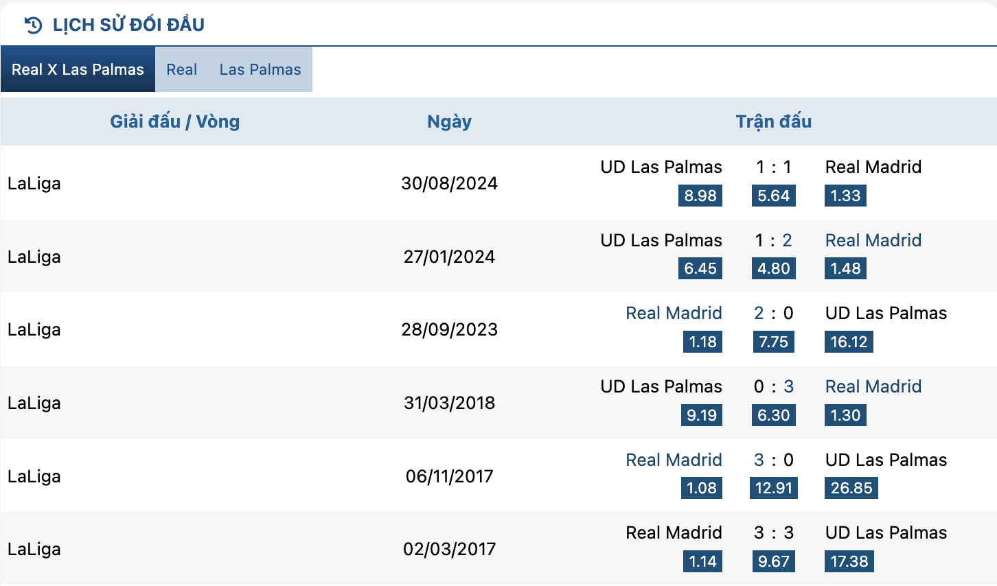Switch to the Real tab
Image resolution: width=997 pixels, height=586 pixels.
click(x=181, y=69)
